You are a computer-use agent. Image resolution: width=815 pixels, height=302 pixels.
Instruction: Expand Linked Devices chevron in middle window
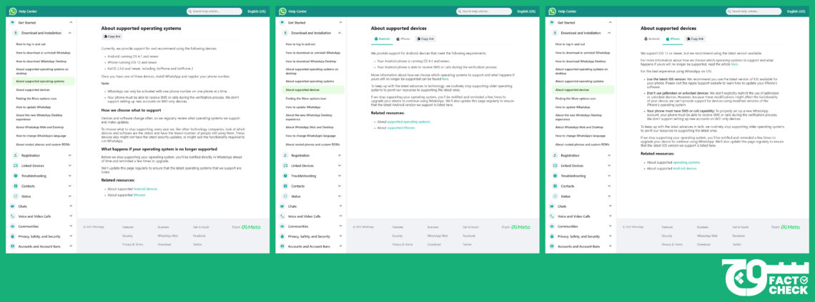tap(340, 165)
